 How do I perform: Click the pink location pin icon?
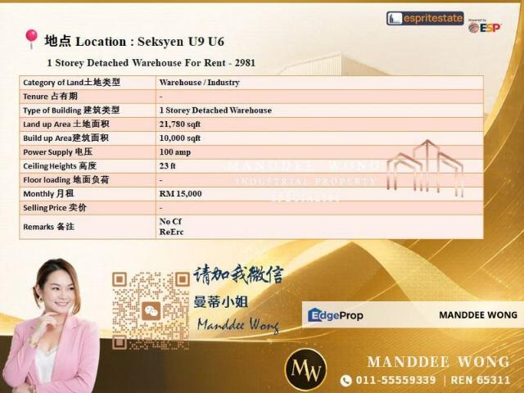[31, 39]
